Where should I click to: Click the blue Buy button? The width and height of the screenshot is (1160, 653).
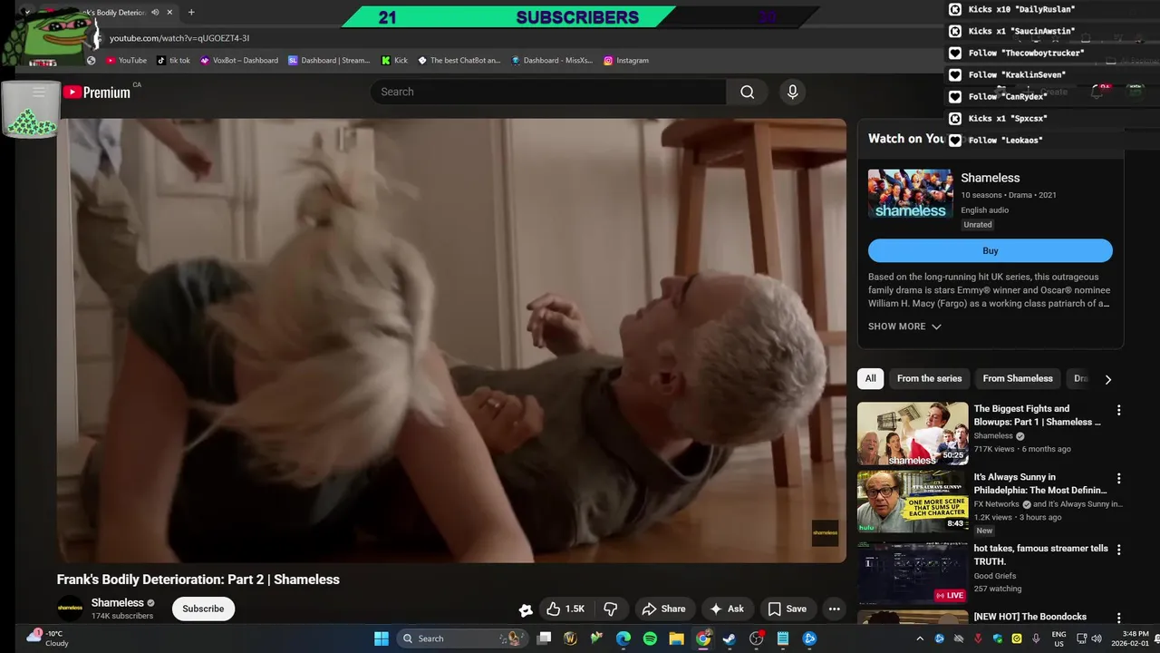pyautogui.click(x=990, y=250)
